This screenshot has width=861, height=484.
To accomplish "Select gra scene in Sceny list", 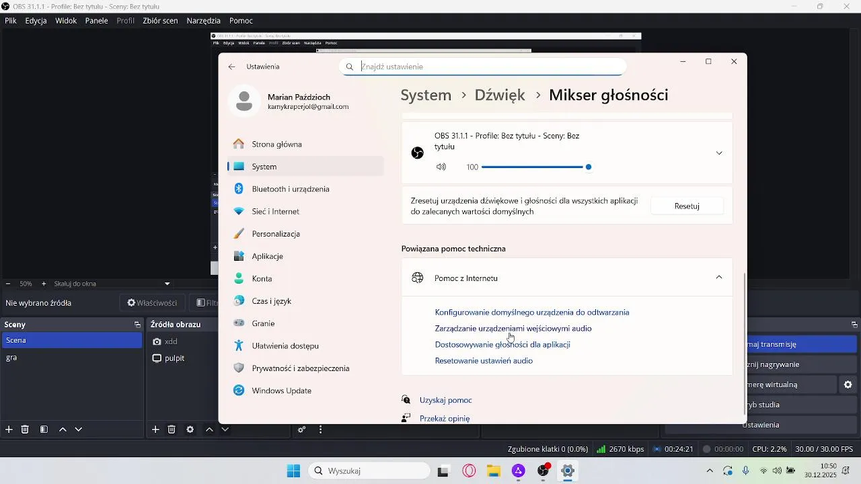I will (x=72, y=358).
